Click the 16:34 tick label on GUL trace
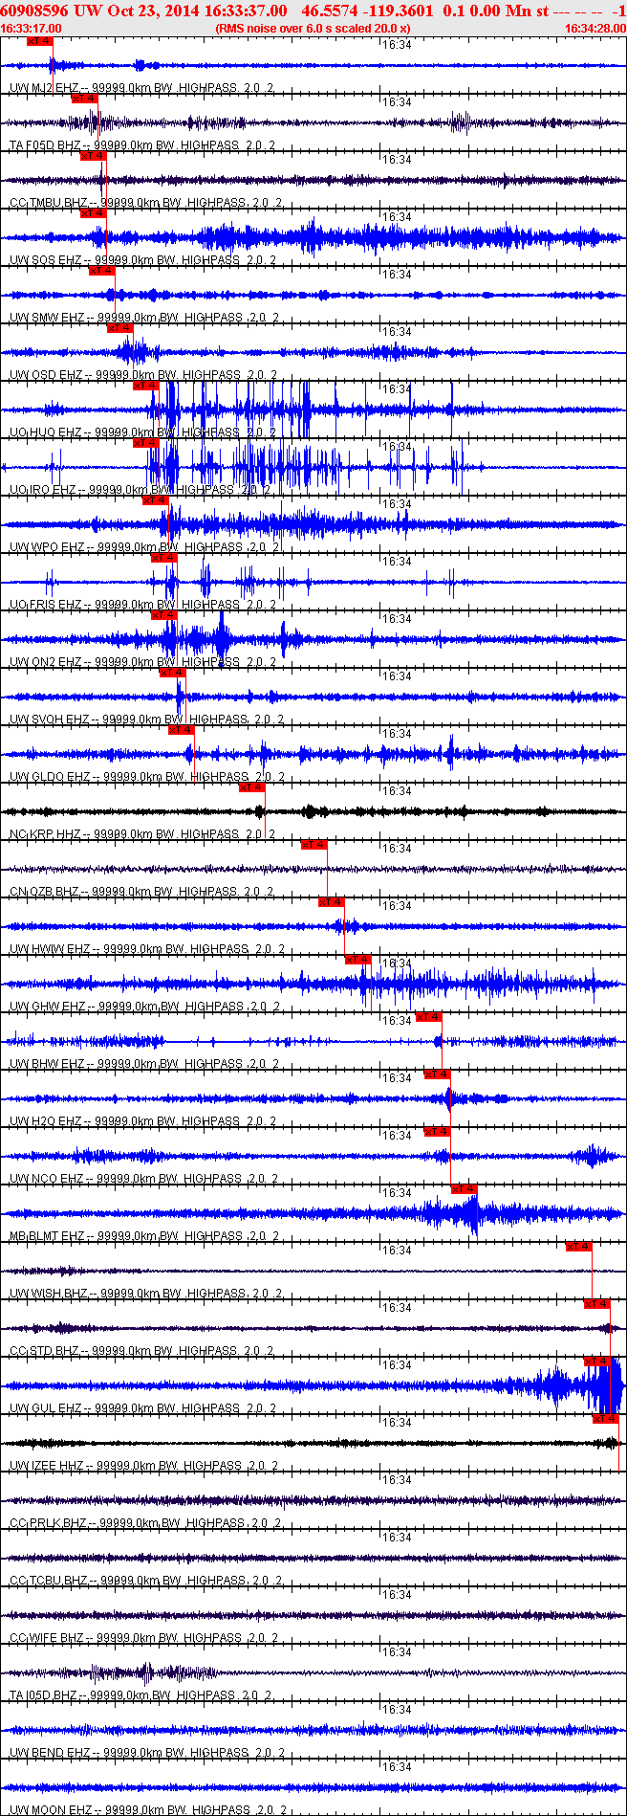Viewport: 627px width, 1816px height. point(397,1365)
